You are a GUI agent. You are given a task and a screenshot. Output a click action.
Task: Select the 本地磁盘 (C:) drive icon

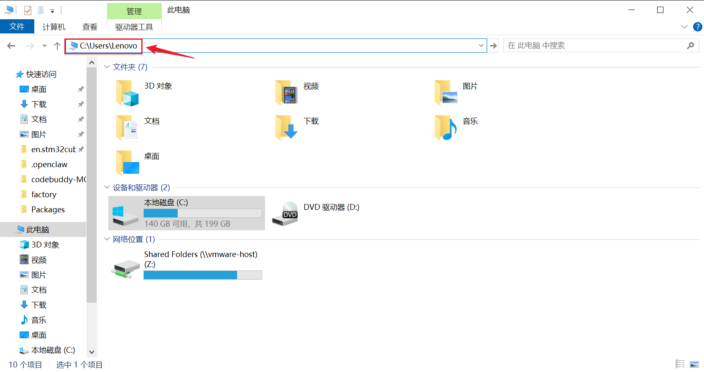(125, 215)
